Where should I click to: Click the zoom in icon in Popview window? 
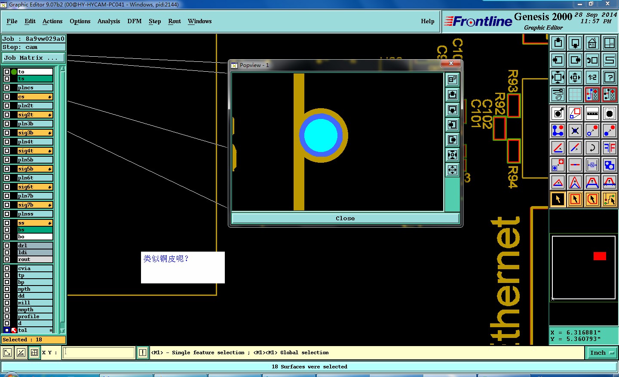click(x=452, y=79)
